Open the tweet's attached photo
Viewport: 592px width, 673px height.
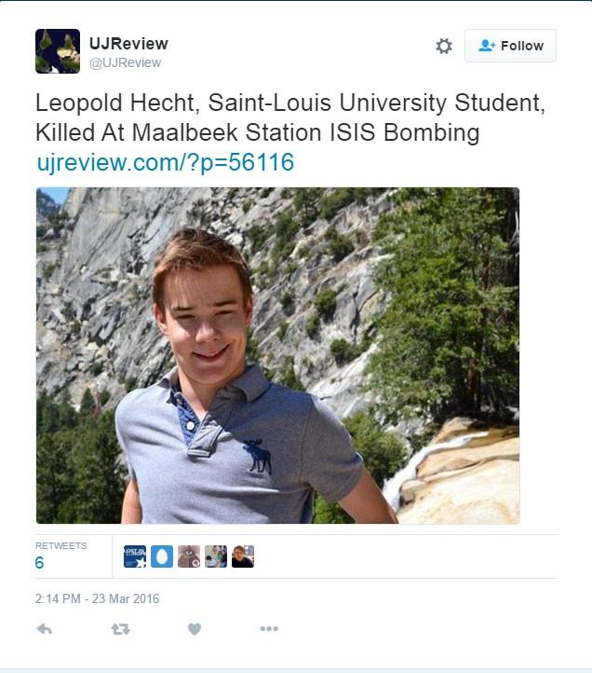click(277, 355)
